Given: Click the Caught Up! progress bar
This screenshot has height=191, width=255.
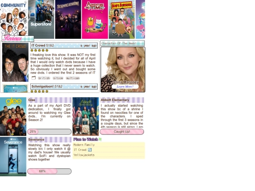Looking at the screenshot, I should tap(122, 132).
